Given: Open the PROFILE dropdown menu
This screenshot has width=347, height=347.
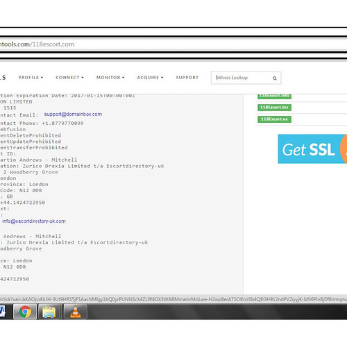Looking at the screenshot, I should click(31, 78).
